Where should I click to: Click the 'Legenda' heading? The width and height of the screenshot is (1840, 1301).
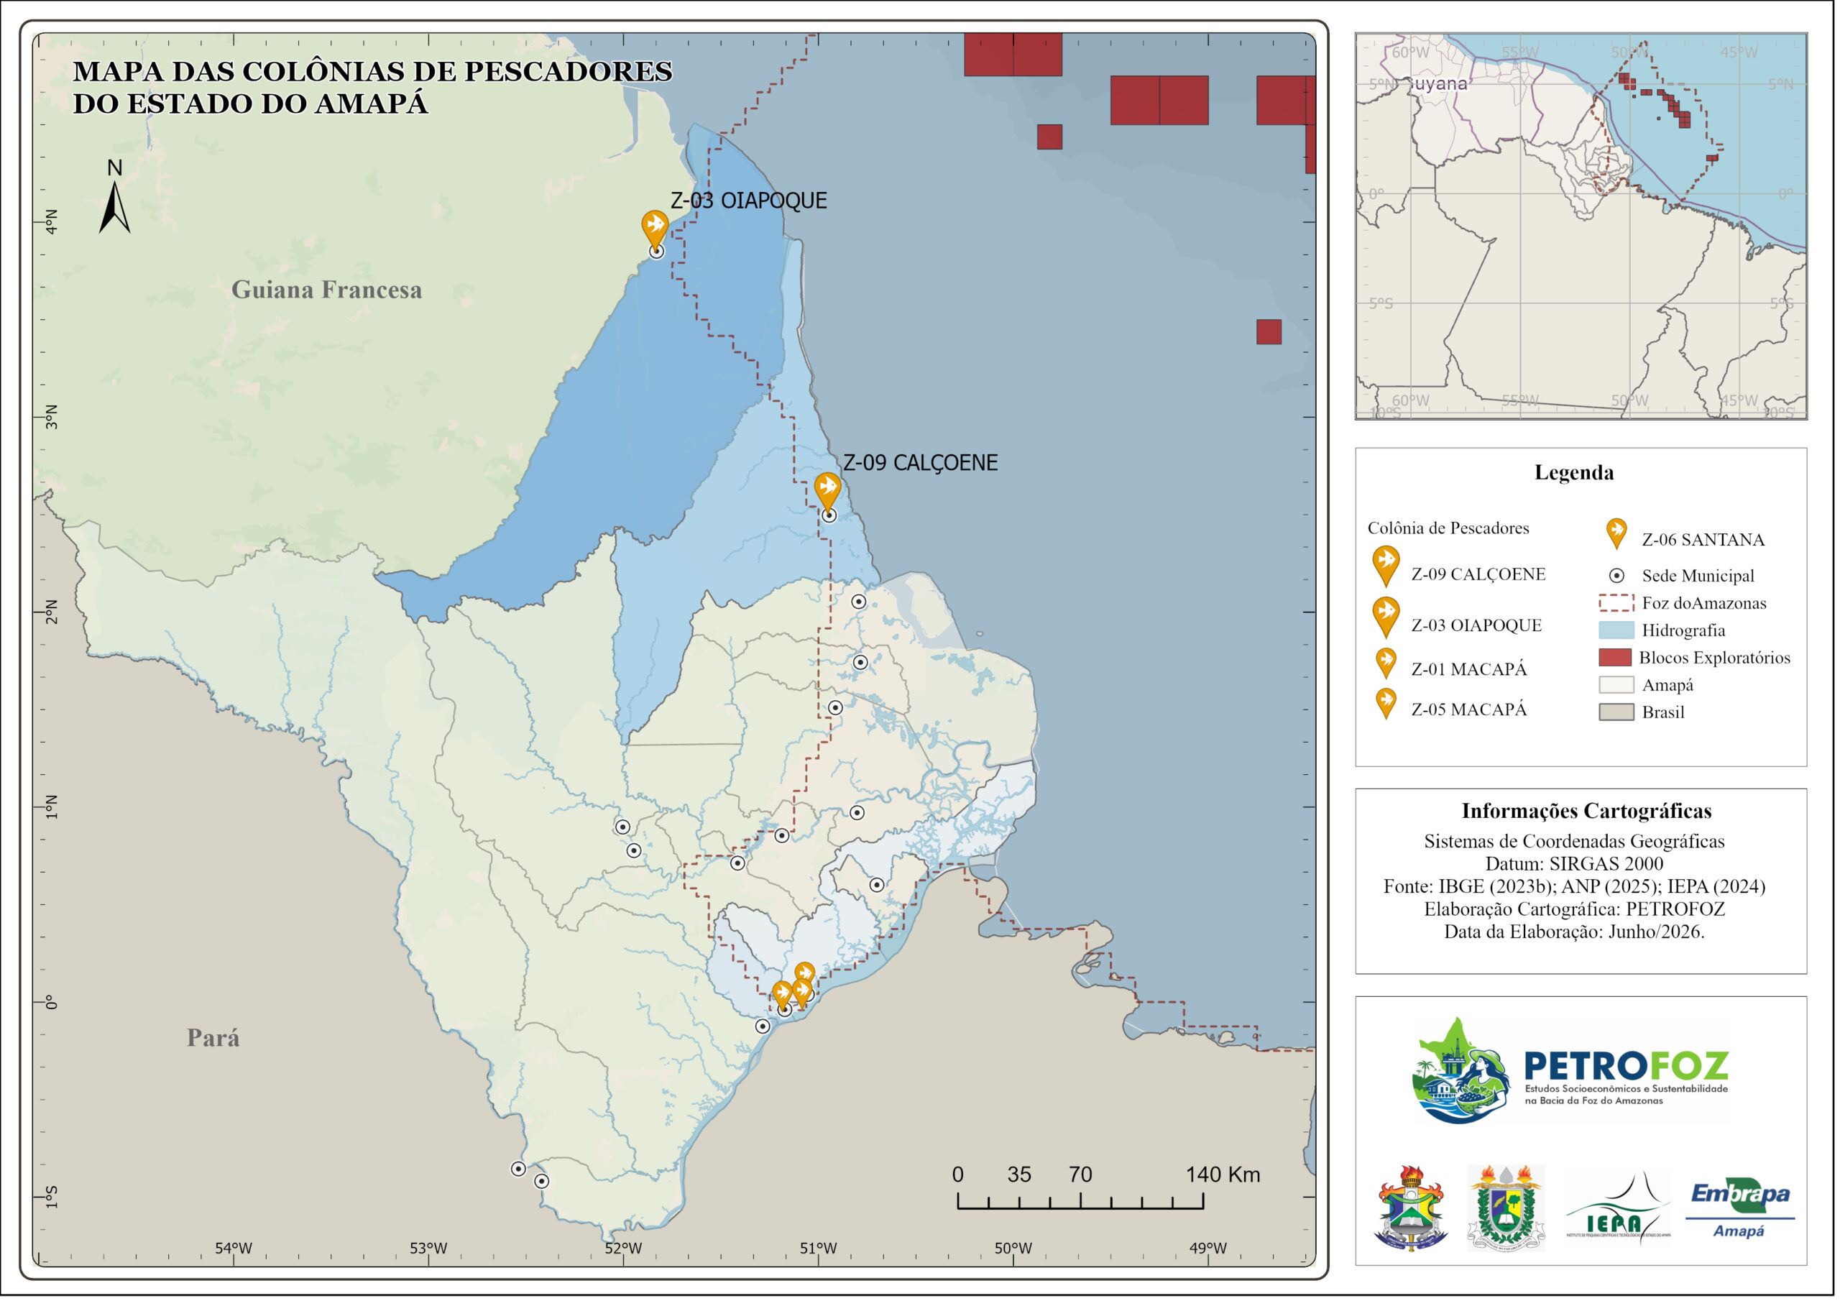(x=1575, y=473)
